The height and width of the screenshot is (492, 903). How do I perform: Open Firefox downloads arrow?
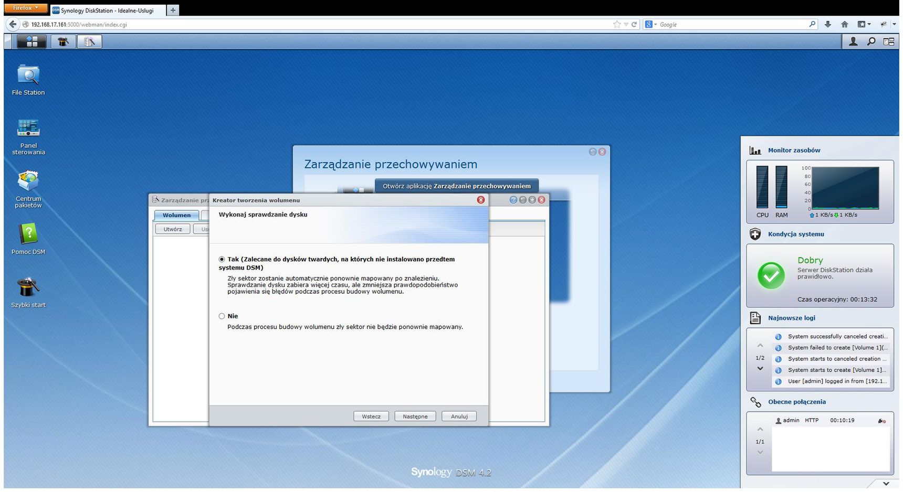pos(828,24)
